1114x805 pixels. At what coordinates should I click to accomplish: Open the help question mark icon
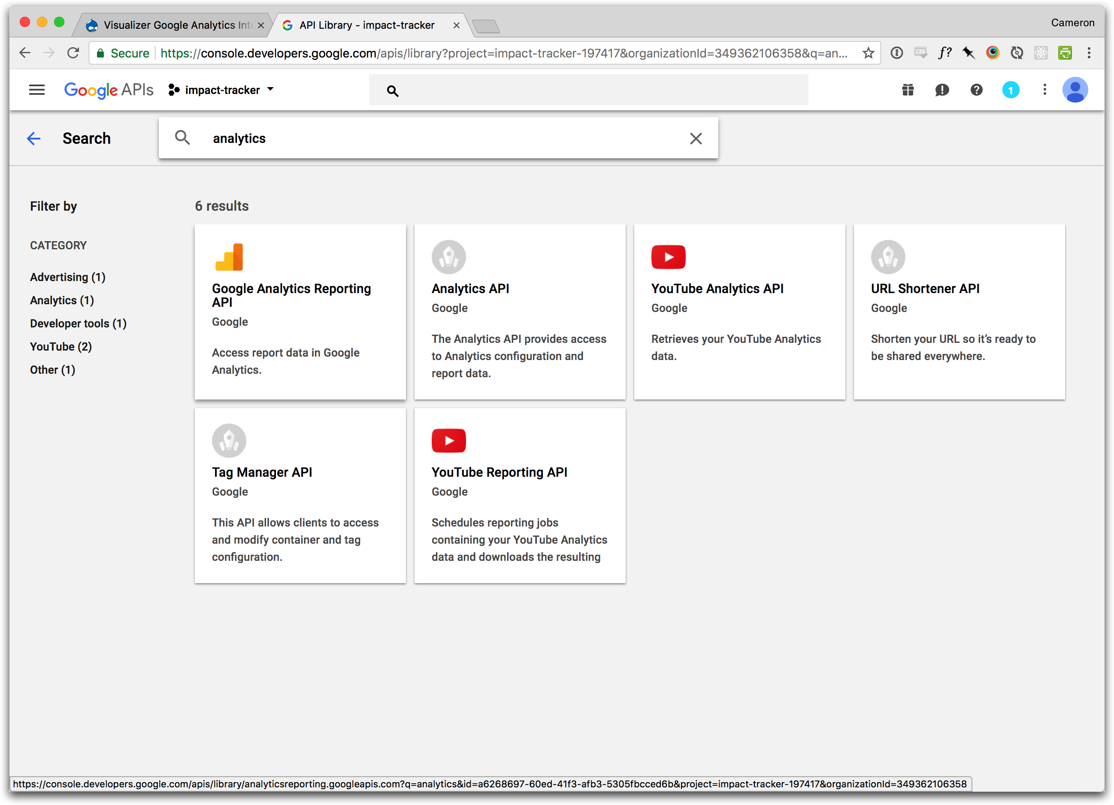coord(977,90)
